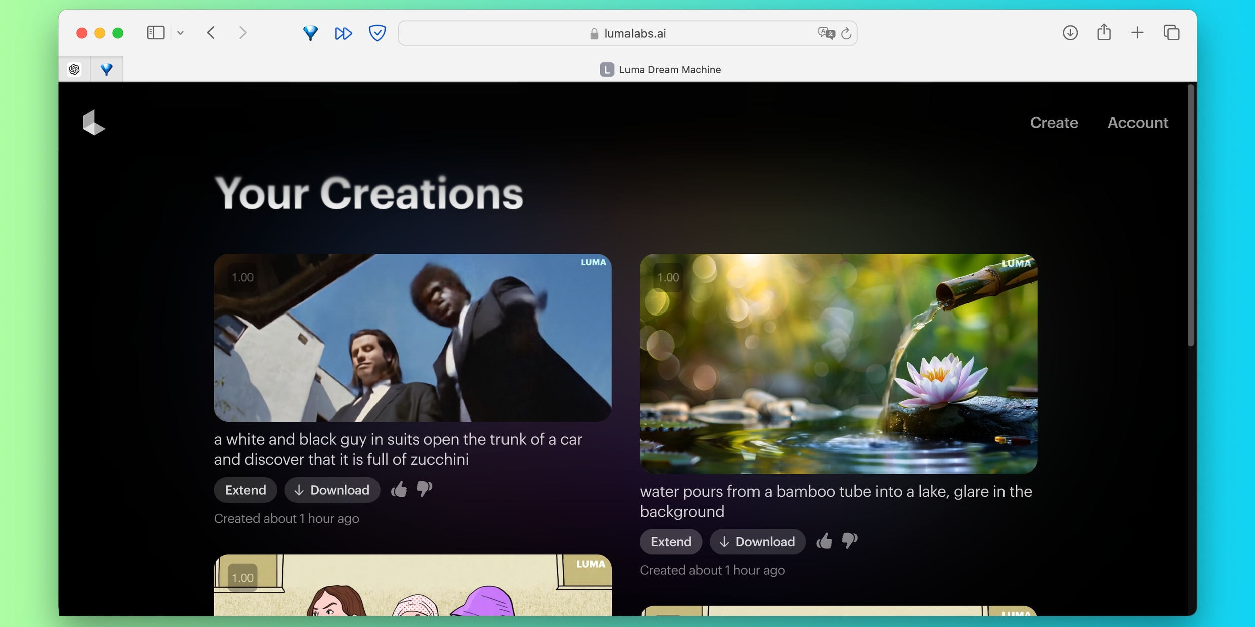This screenshot has height=627, width=1255.
Task: Open Create in the top navigation
Action: point(1054,123)
